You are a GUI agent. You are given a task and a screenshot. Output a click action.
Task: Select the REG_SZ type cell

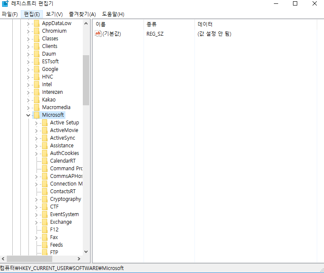click(x=155, y=34)
